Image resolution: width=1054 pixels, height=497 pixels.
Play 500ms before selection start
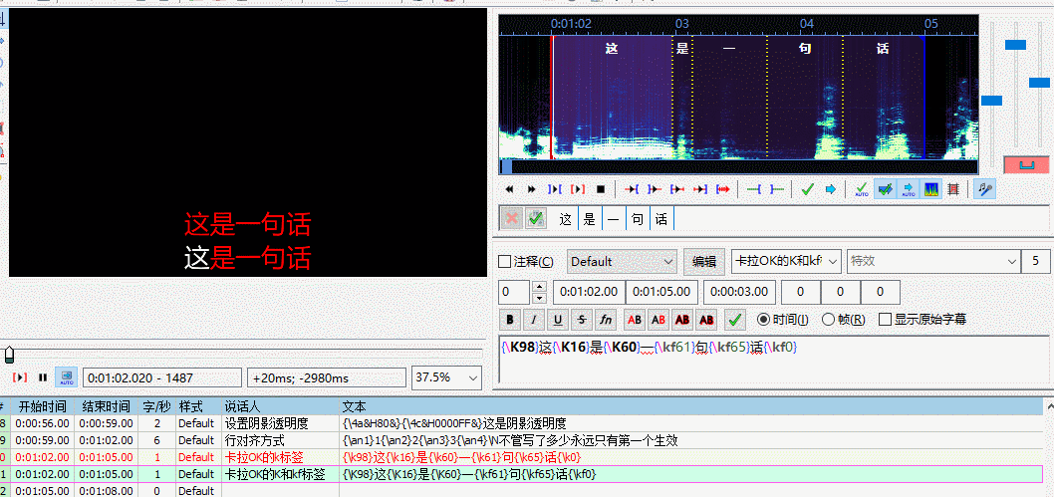632,189
